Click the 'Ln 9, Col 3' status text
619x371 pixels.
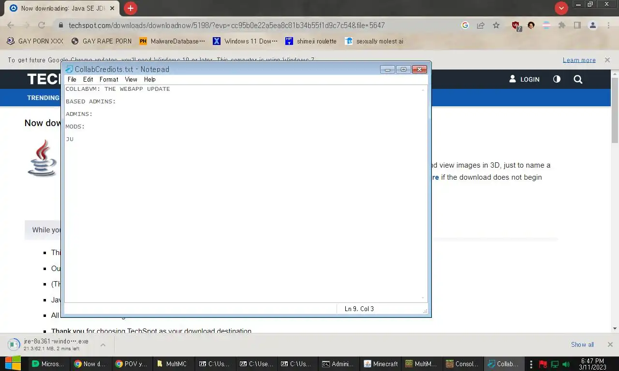pyautogui.click(x=359, y=309)
